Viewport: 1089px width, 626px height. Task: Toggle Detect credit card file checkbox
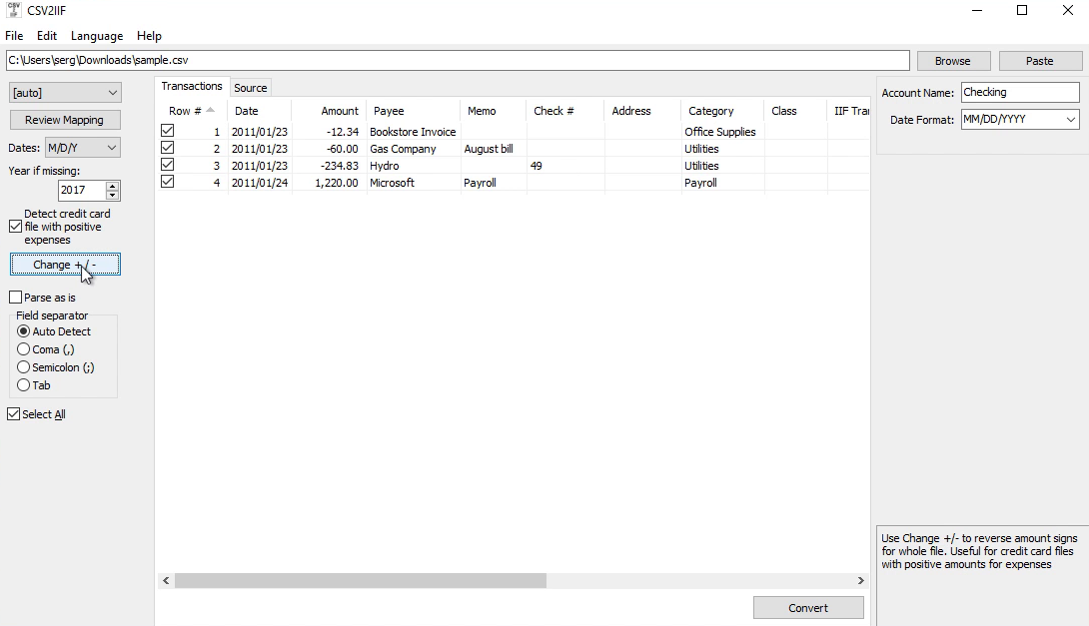point(15,227)
